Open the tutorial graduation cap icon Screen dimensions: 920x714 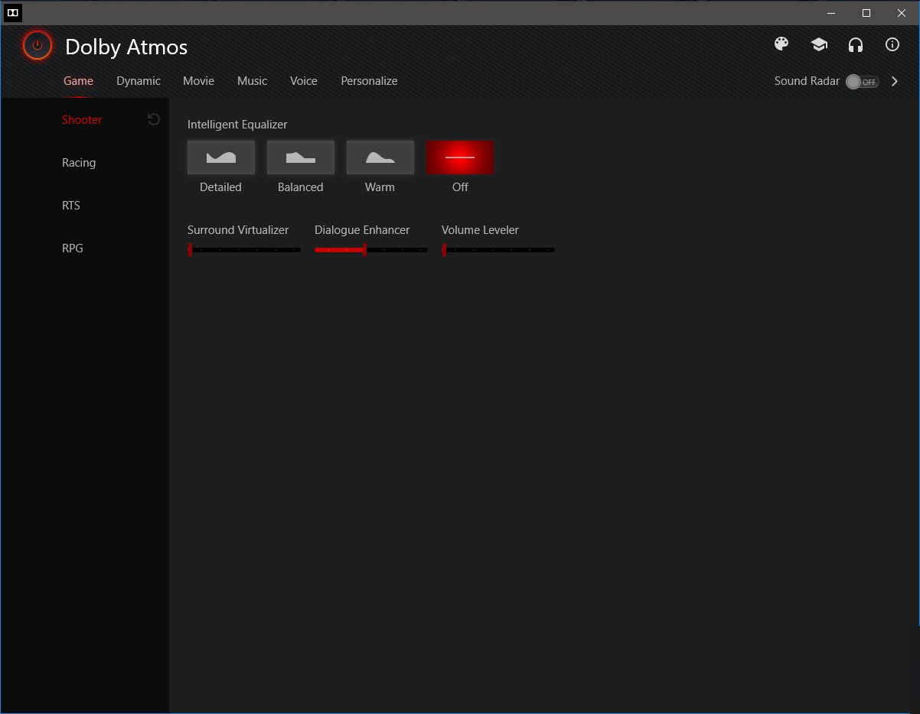819,44
